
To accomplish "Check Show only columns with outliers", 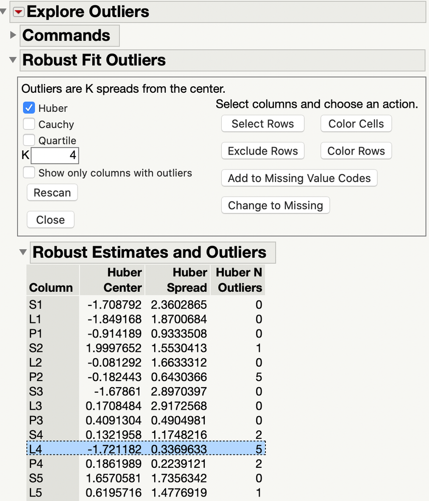I will point(30,173).
